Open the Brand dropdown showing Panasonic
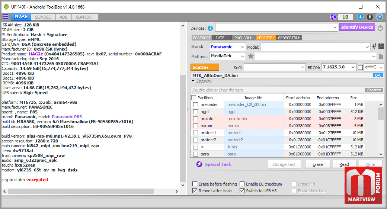This screenshot has height=209, width=387. pyautogui.click(x=227, y=47)
